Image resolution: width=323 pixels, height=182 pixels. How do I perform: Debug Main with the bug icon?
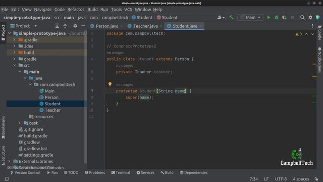277,18
